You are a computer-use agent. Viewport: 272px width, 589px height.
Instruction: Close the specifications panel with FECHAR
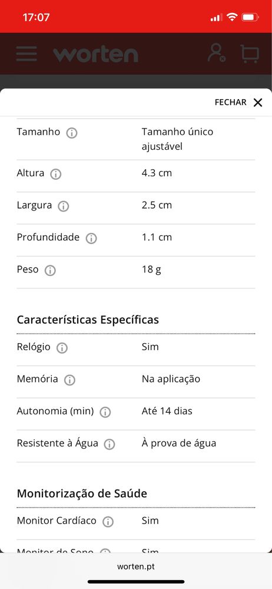(x=238, y=102)
